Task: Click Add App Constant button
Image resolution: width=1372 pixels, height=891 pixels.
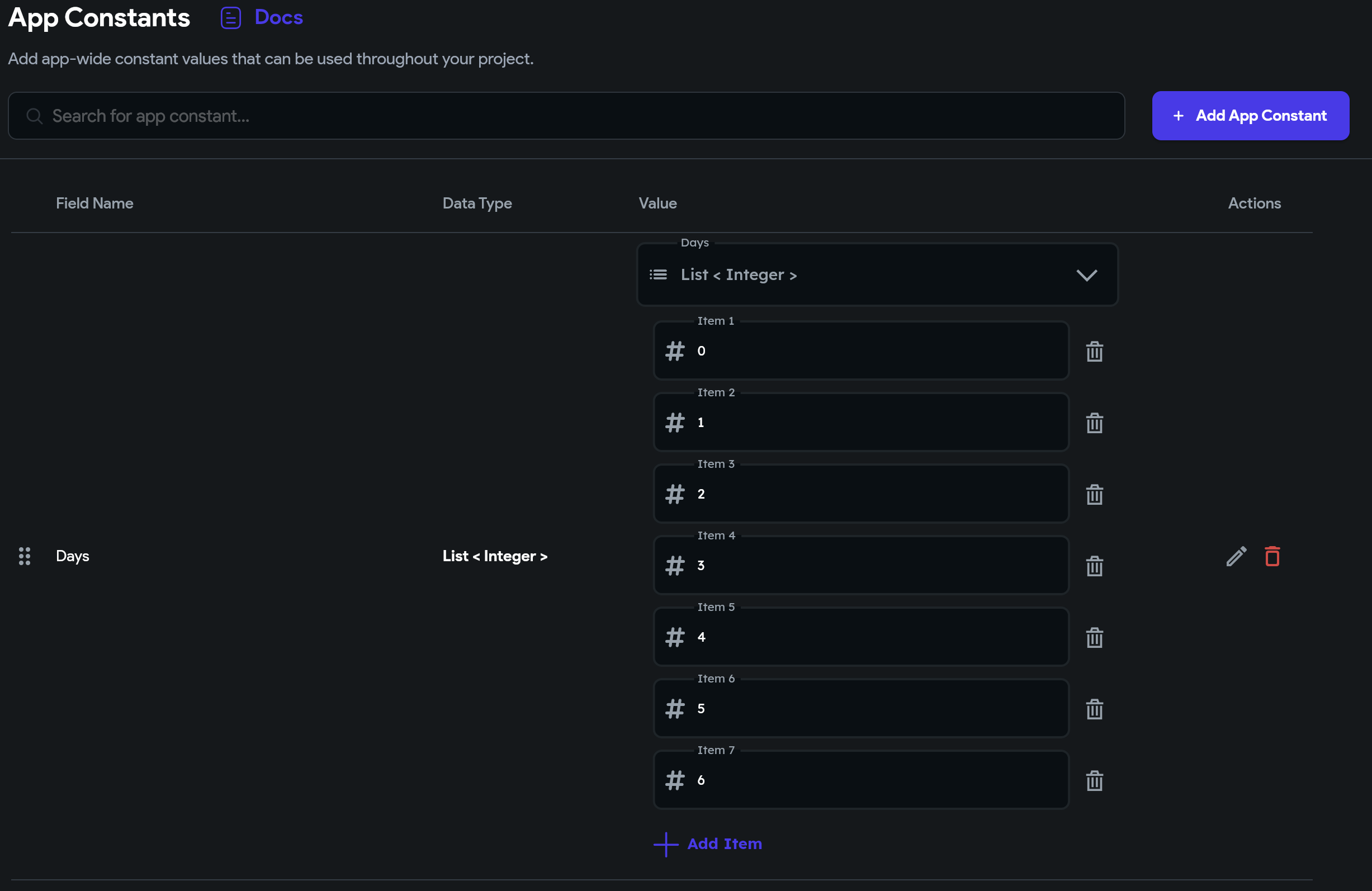Action: 1250,116
